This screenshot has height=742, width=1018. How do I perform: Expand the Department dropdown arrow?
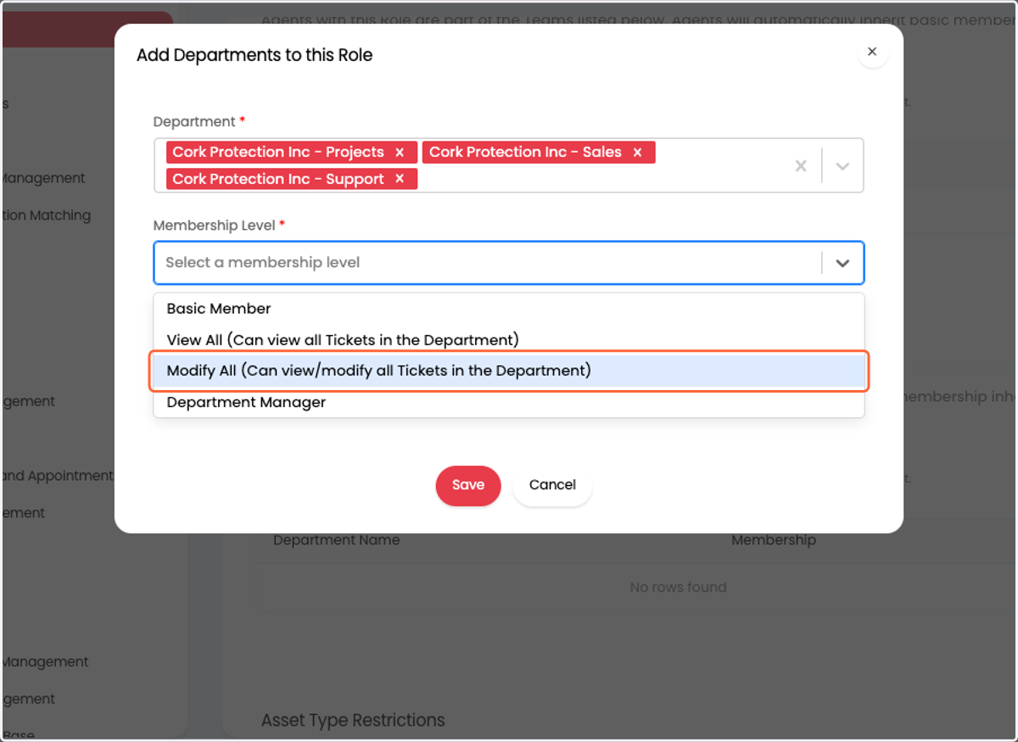842,166
